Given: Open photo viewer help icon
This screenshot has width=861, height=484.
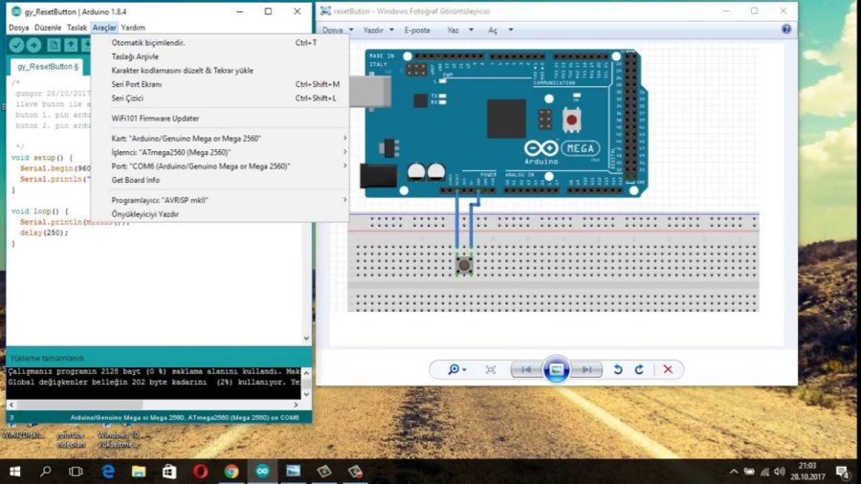Looking at the screenshot, I should [786, 30].
